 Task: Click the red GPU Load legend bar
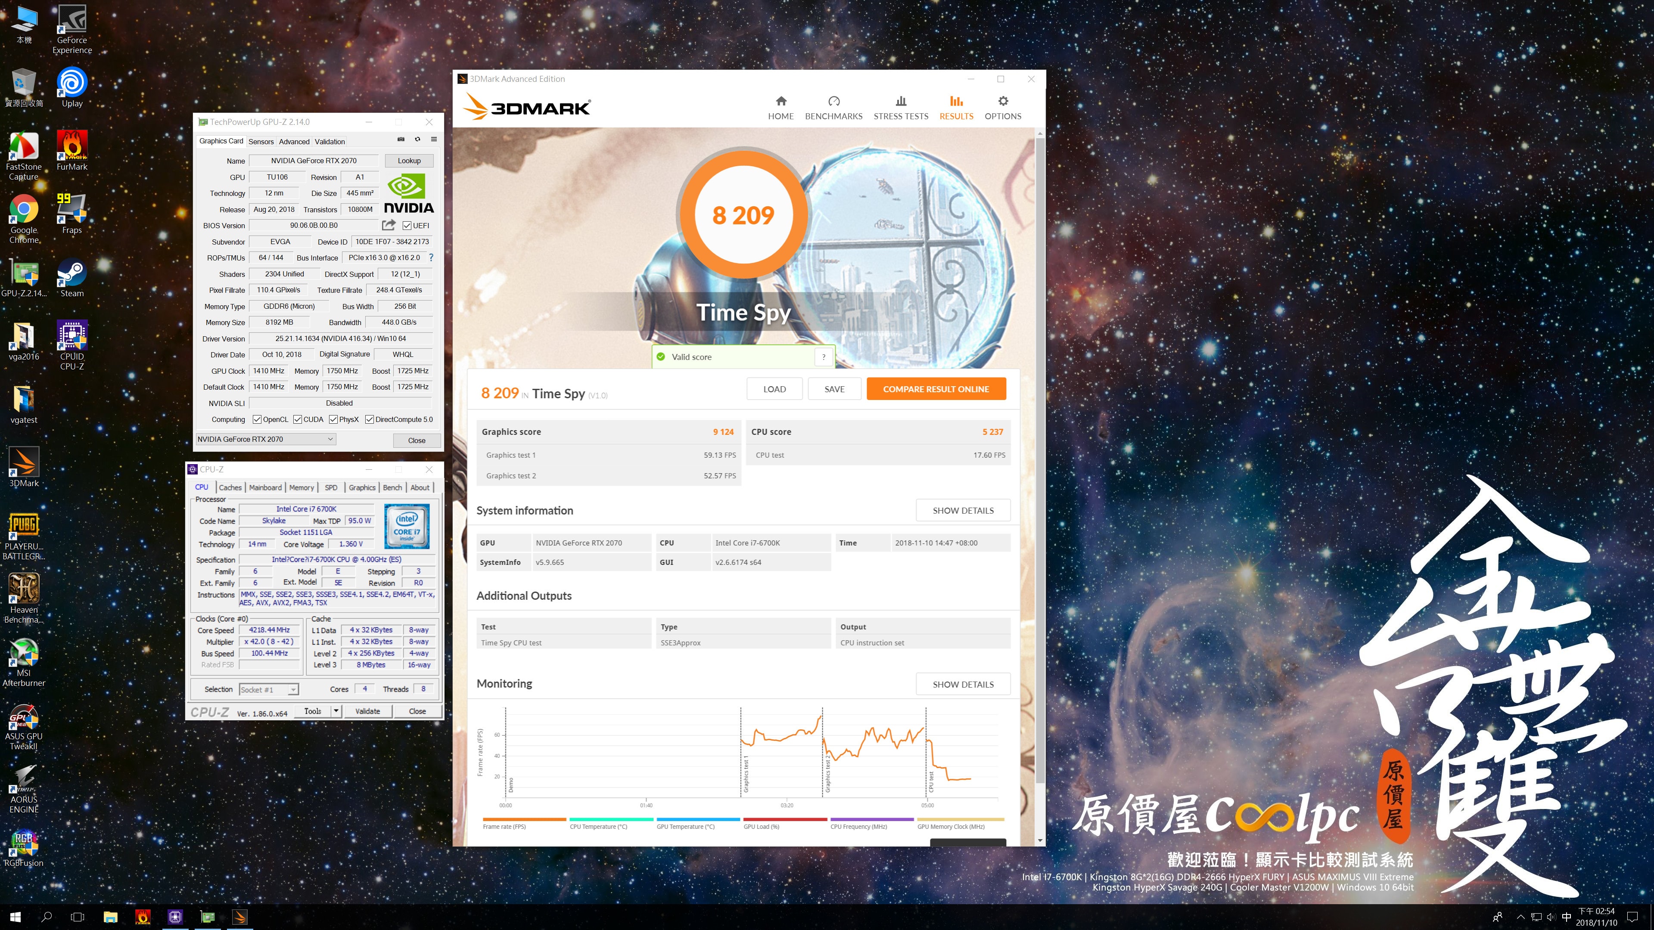click(x=785, y=819)
